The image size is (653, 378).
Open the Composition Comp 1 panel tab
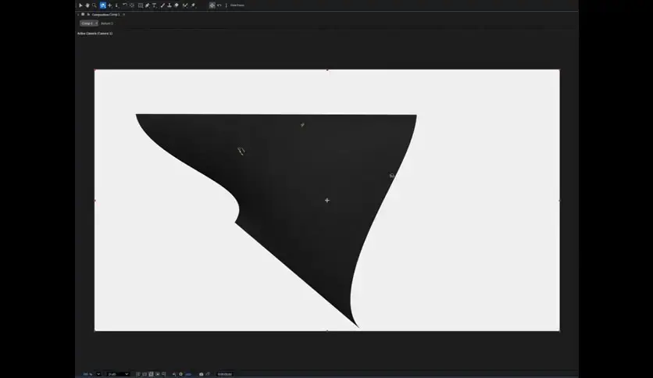105,15
